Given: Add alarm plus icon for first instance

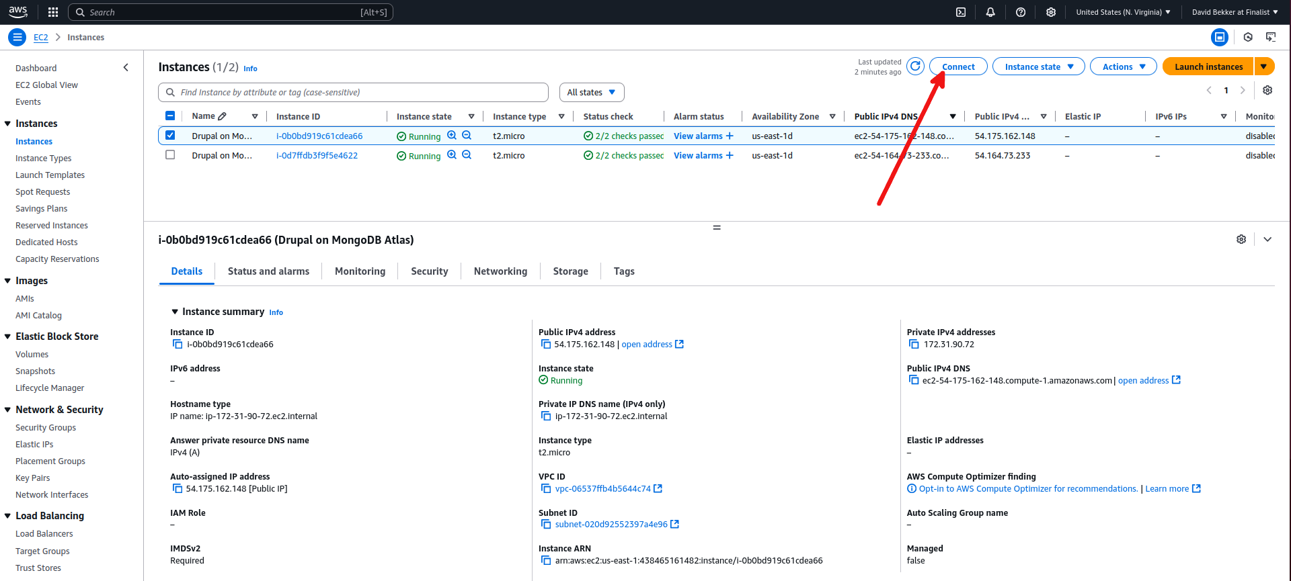Looking at the screenshot, I should click(x=730, y=136).
